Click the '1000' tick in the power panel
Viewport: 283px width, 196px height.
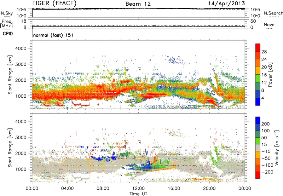(x=21, y=96)
